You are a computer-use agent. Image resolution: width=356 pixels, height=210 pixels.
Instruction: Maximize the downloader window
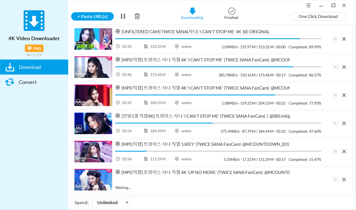(x=333, y=5)
